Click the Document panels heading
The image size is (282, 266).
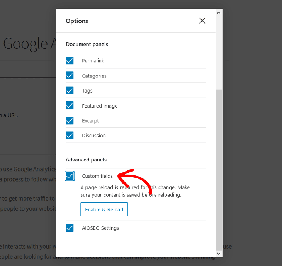tap(87, 44)
